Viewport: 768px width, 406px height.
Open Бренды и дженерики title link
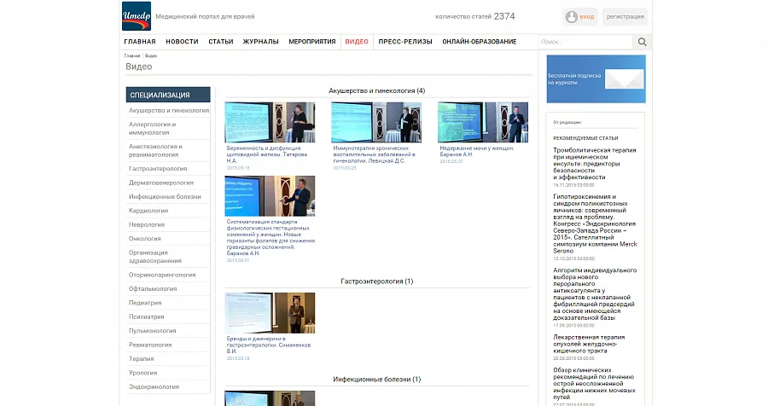pyautogui.click(x=269, y=345)
